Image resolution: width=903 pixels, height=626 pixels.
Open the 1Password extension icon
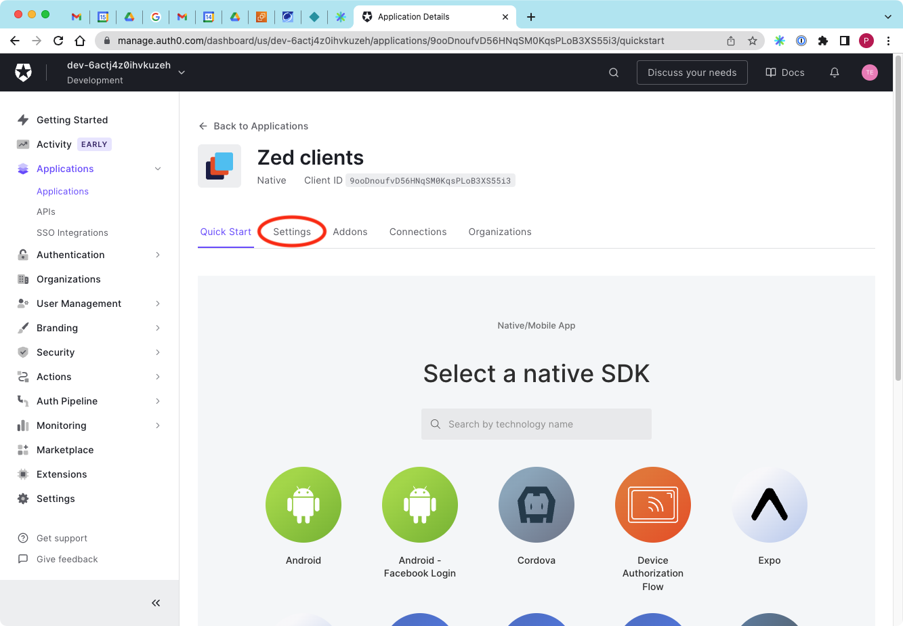tap(801, 41)
